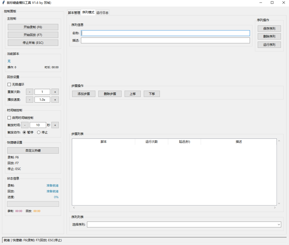The image size is (289, 245).
Task: Increase trigger time with plus button
Action: [55, 125]
